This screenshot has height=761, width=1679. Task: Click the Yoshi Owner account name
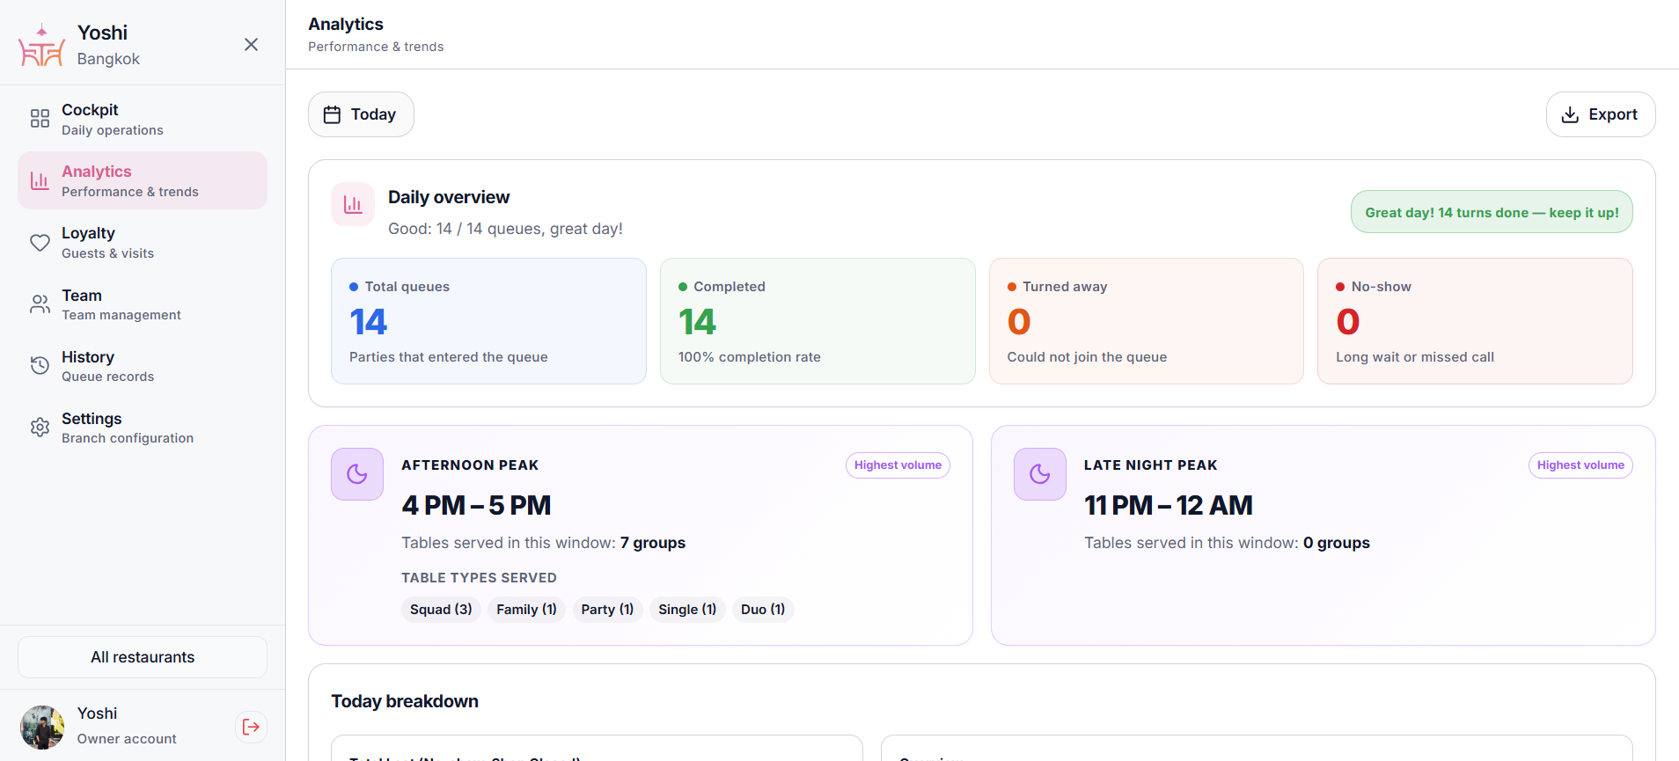(97, 713)
